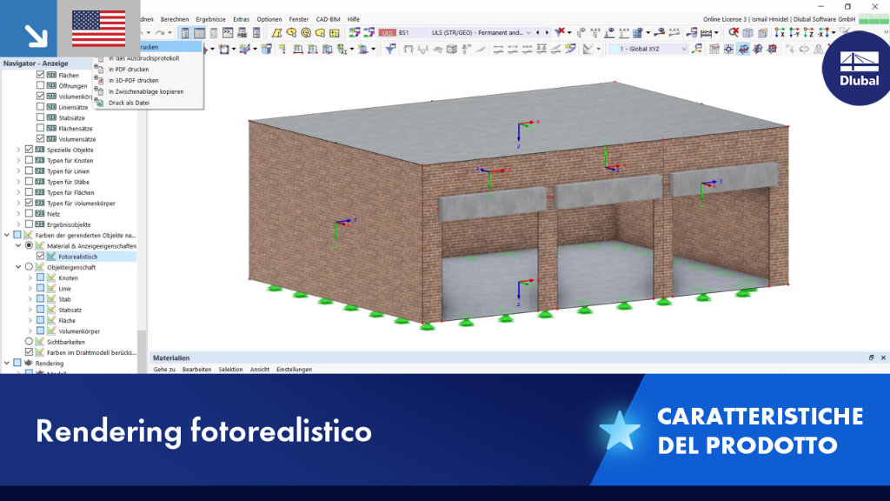Open the Ergebnisse menu

pos(210,19)
